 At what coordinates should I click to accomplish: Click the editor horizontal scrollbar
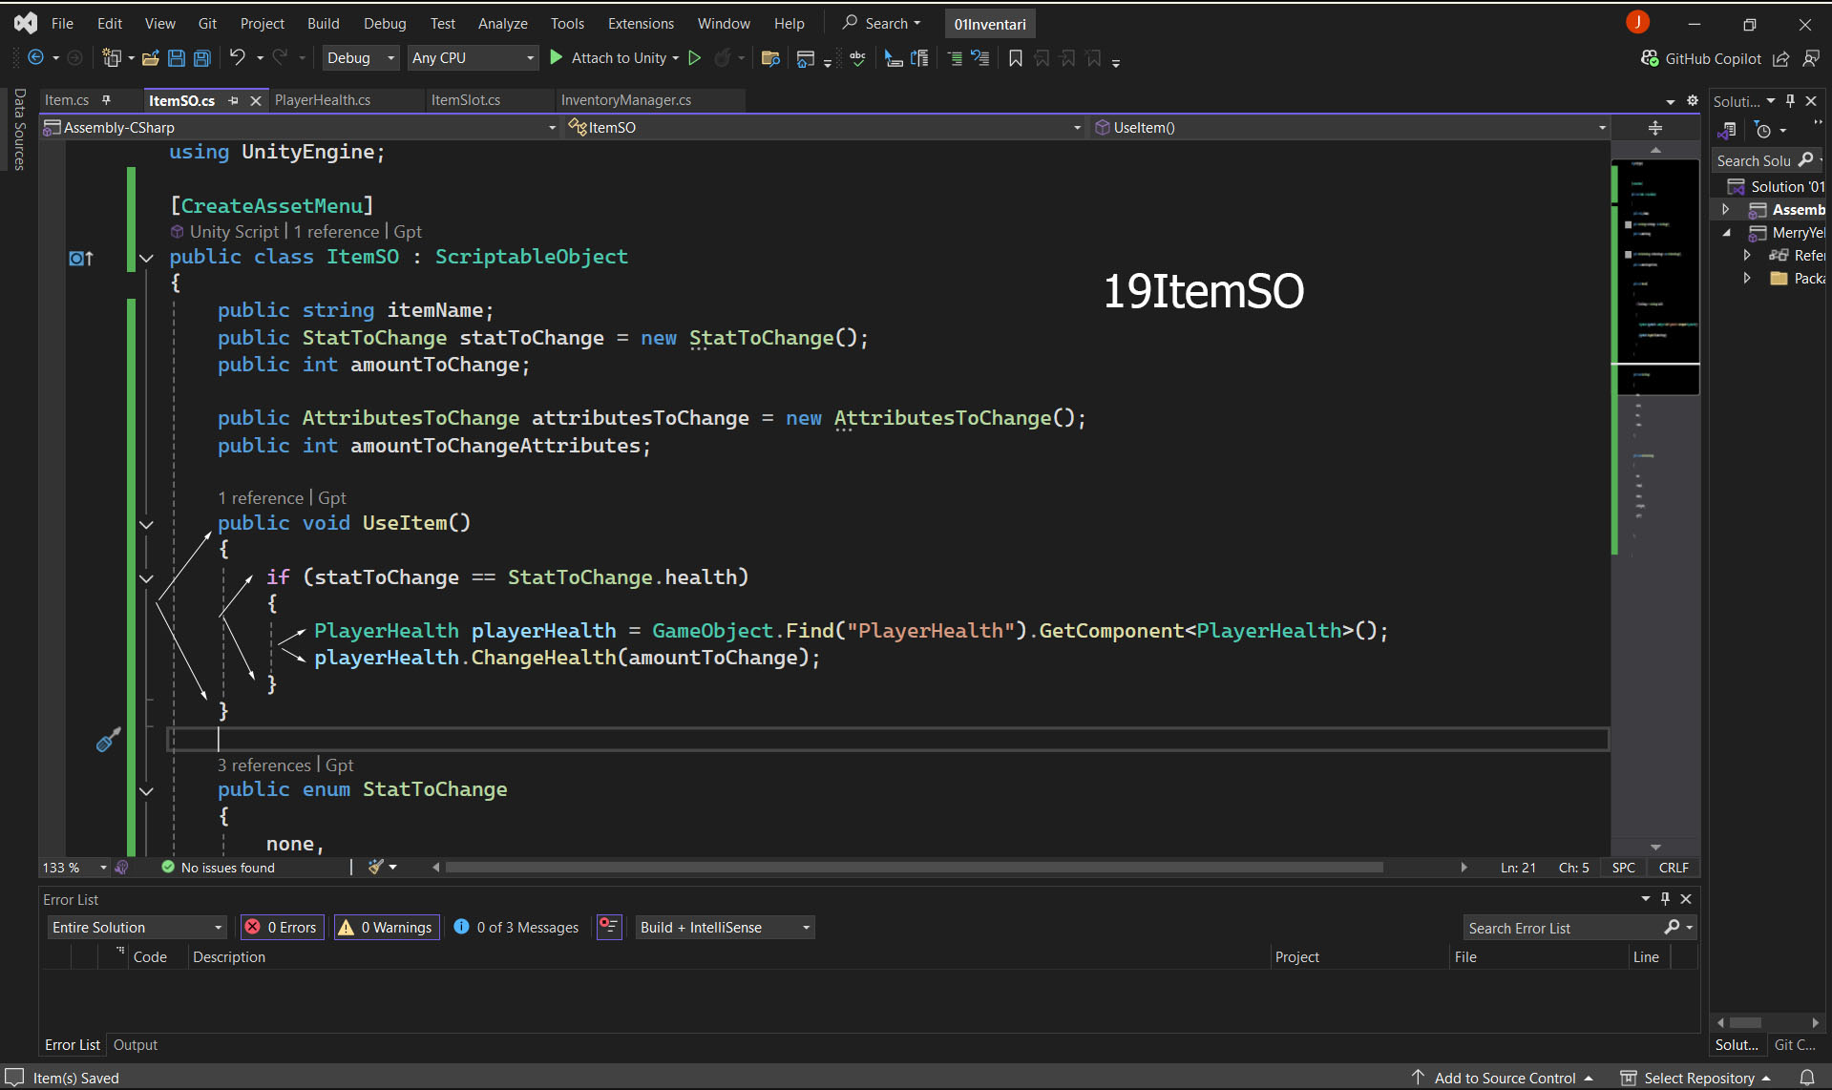pos(914,868)
